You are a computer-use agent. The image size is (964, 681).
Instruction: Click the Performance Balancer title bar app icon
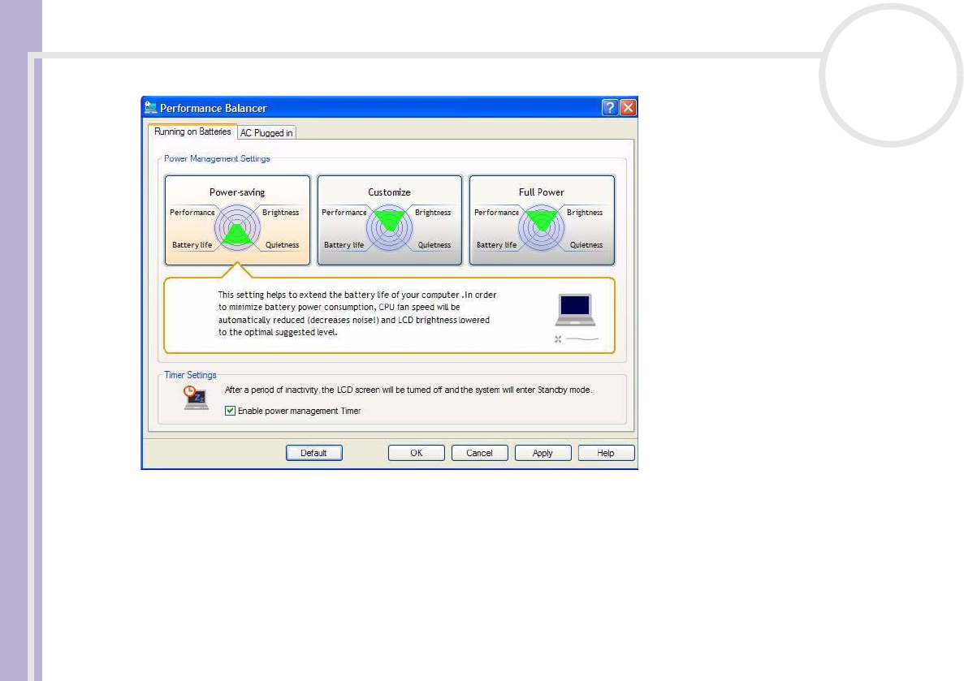click(x=150, y=108)
